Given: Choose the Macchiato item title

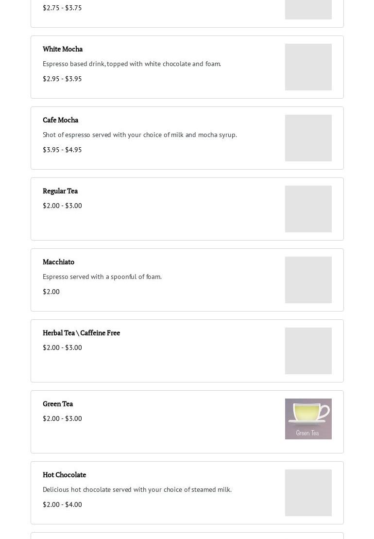Looking at the screenshot, I should click(x=58, y=262).
